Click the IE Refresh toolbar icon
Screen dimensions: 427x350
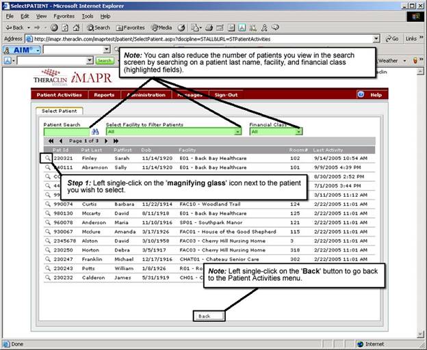click(x=66, y=27)
